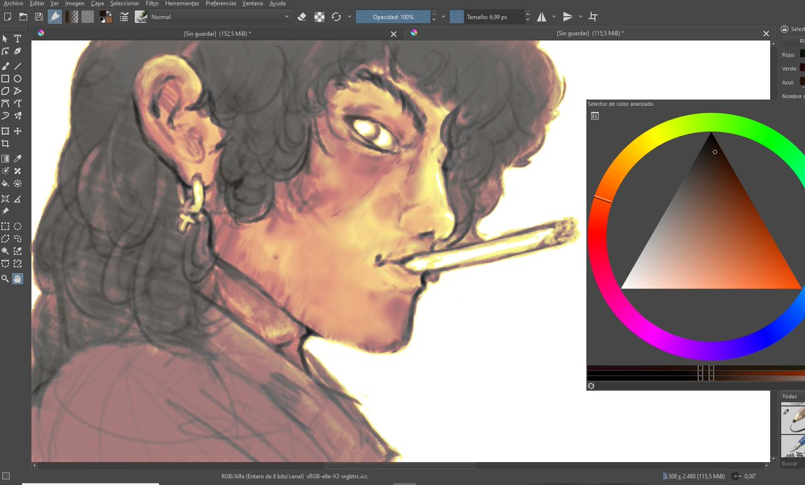Switch to the 115,5 MiB document tab
Screen dimensions: 805x485
[590, 33]
